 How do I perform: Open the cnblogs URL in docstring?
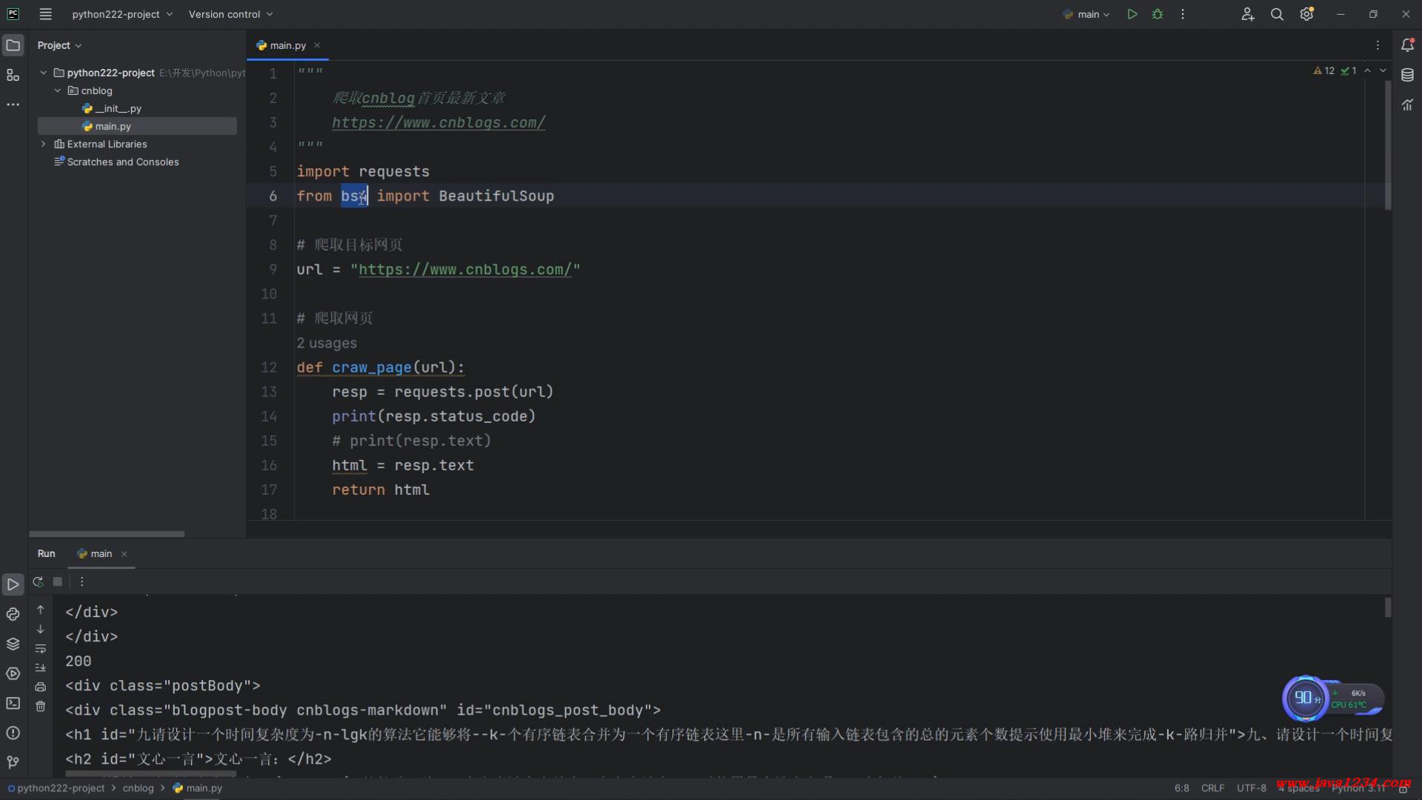(x=438, y=122)
